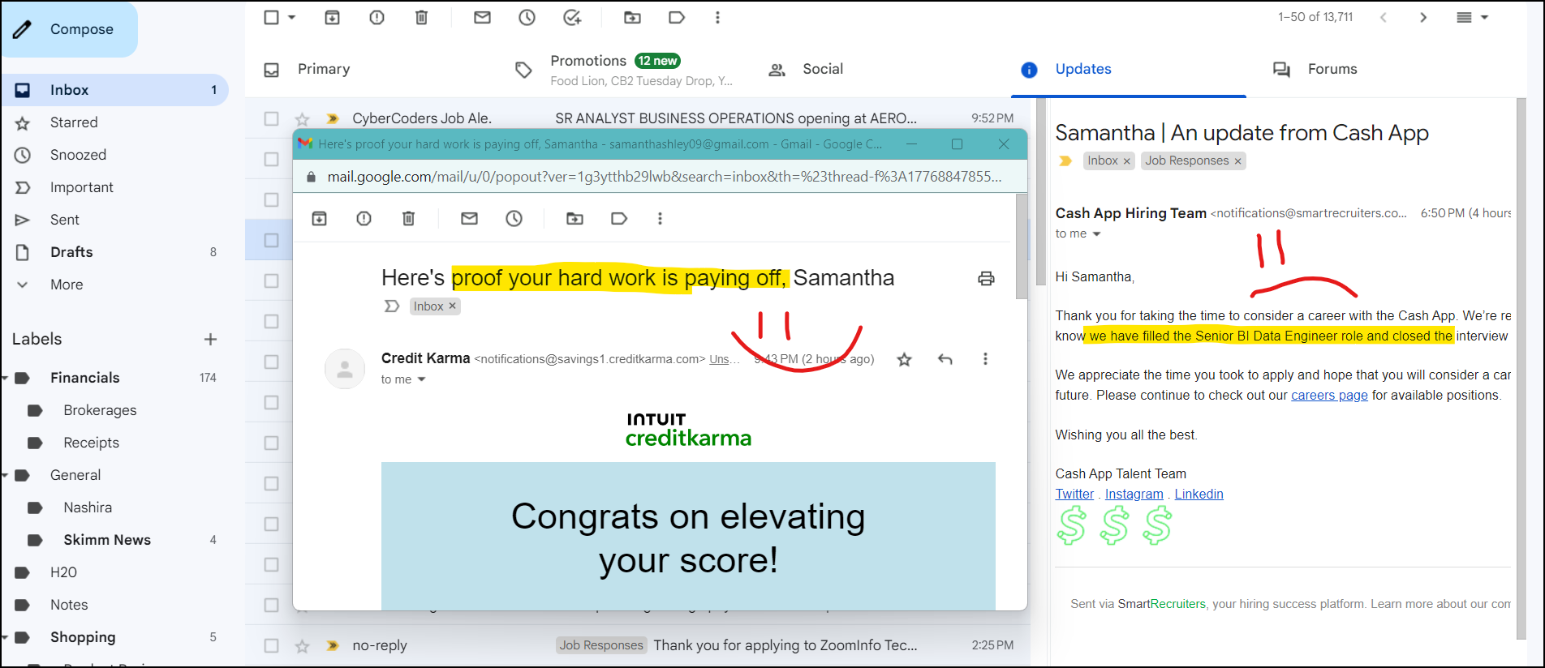Three-dot More menu in popout toolbar
Viewport: 1545px width, 668px height.
tap(660, 218)
